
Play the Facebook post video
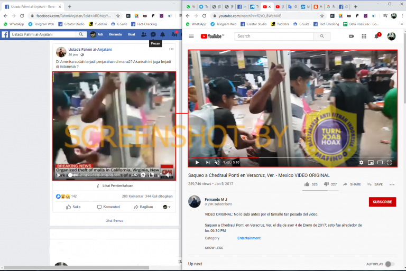click(x=59, y=175)
